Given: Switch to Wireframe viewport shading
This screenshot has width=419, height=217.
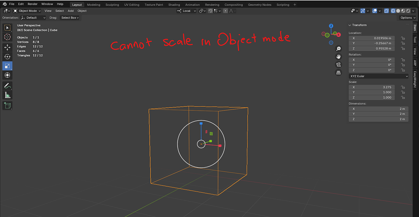Looking at the screenshot, I should click(x=393, y=11).
